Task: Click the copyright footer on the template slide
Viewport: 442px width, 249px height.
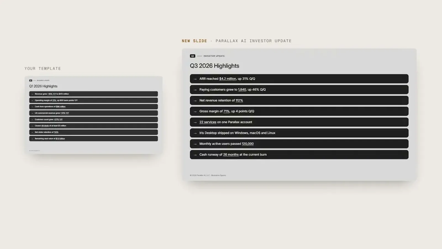Action: tap(35, 151)
